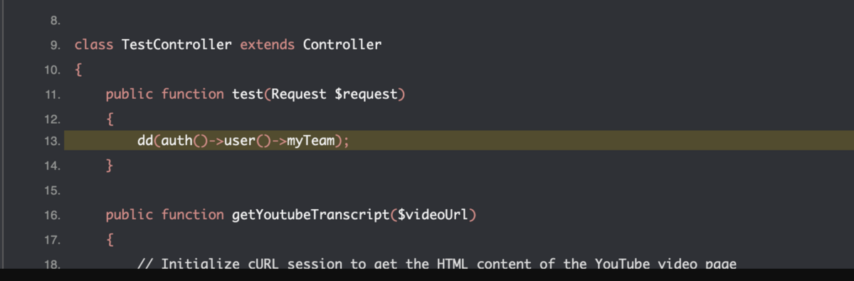The height and width of the screenshot is (281, 854).
Task: Click the $request parameter on line 11
Action: coord(366,93)
